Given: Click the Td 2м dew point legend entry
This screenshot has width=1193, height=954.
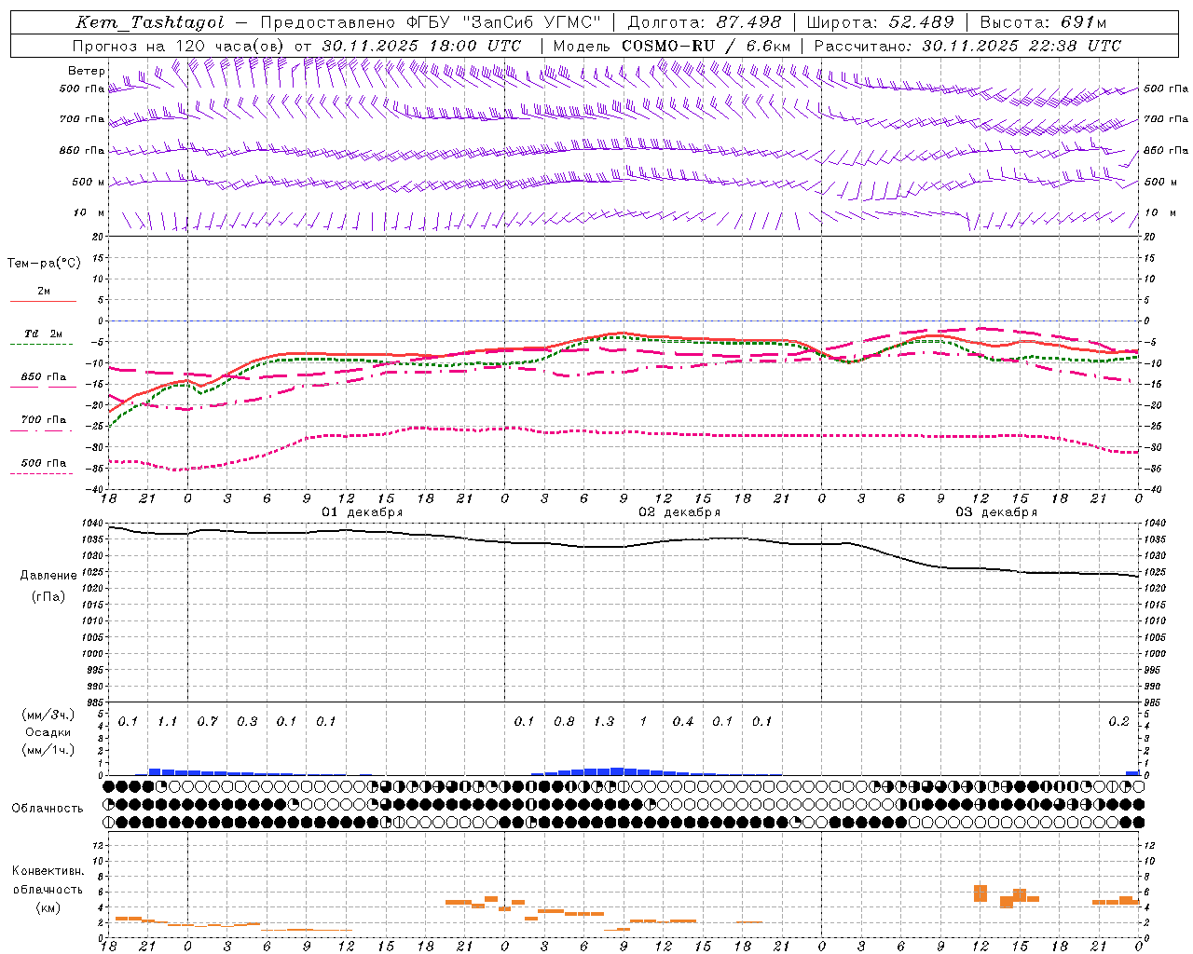Looking at the screenshot, I should (44, 334).
